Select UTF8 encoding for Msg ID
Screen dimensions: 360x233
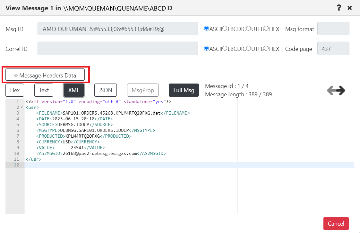[248, 28]
